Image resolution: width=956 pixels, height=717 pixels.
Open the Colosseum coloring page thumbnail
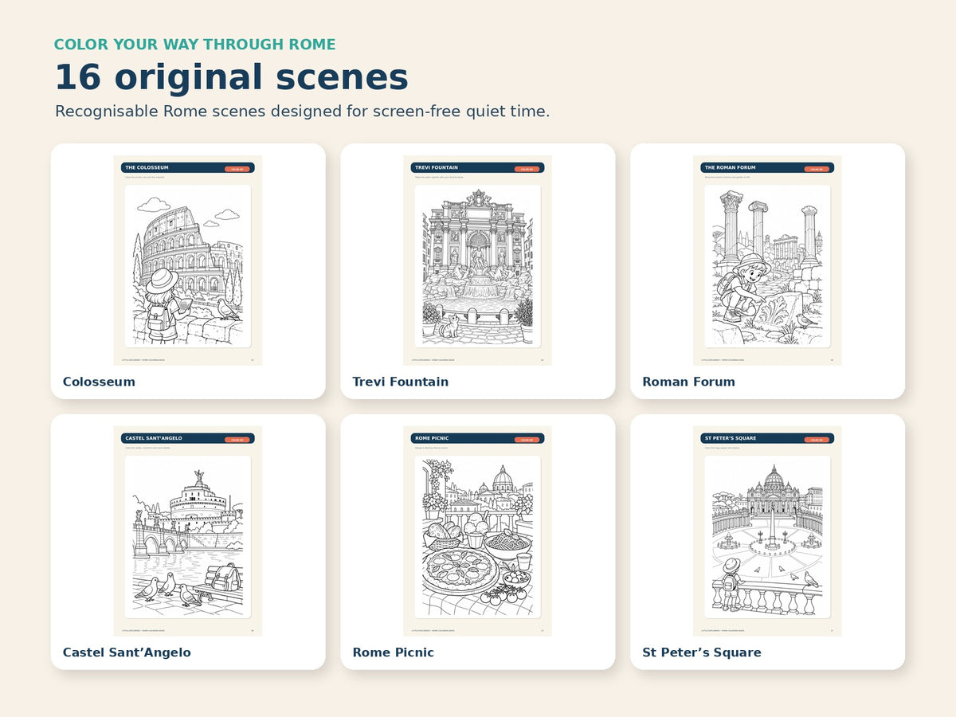click(188, 261)
